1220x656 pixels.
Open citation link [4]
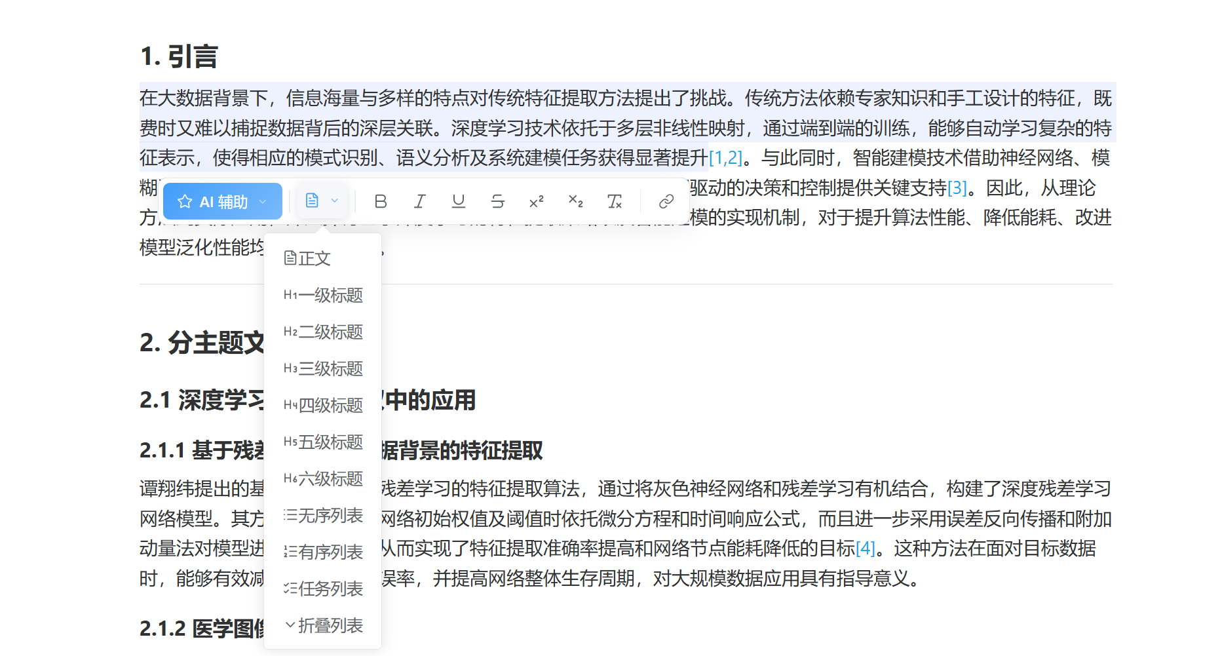[865, 548]
